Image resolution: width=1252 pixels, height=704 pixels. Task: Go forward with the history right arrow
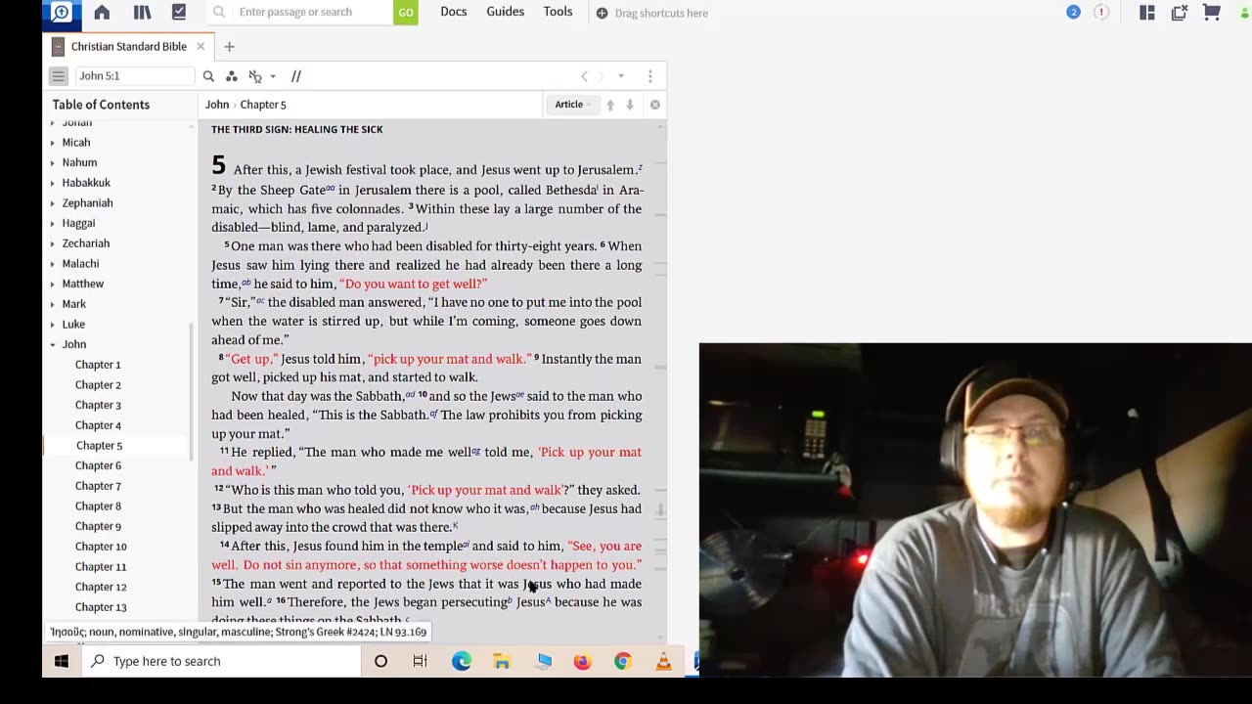pyautogui.click(x=603, y=76)
